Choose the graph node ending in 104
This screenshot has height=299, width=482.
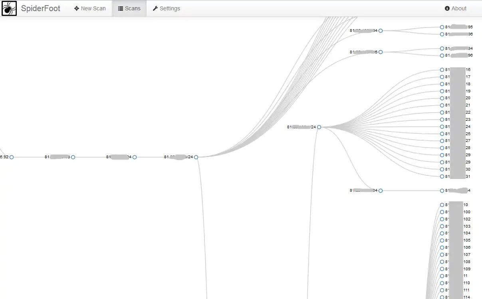[x=442, y=233]
